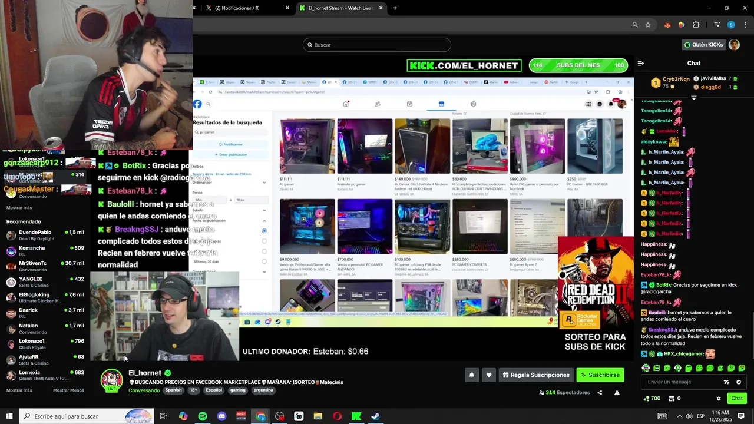Click Regala Suscripciones button
This screenshot has width=754, height=424.
click(x=537, y=375)
